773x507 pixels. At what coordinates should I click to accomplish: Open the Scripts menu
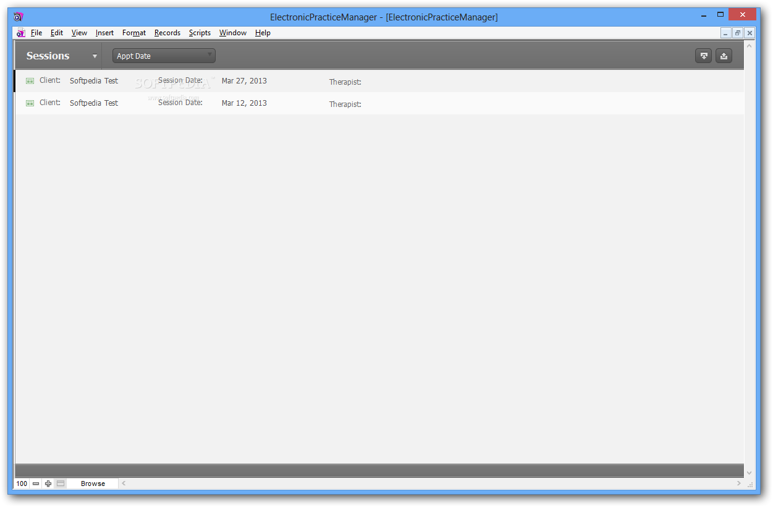(200, 33)
